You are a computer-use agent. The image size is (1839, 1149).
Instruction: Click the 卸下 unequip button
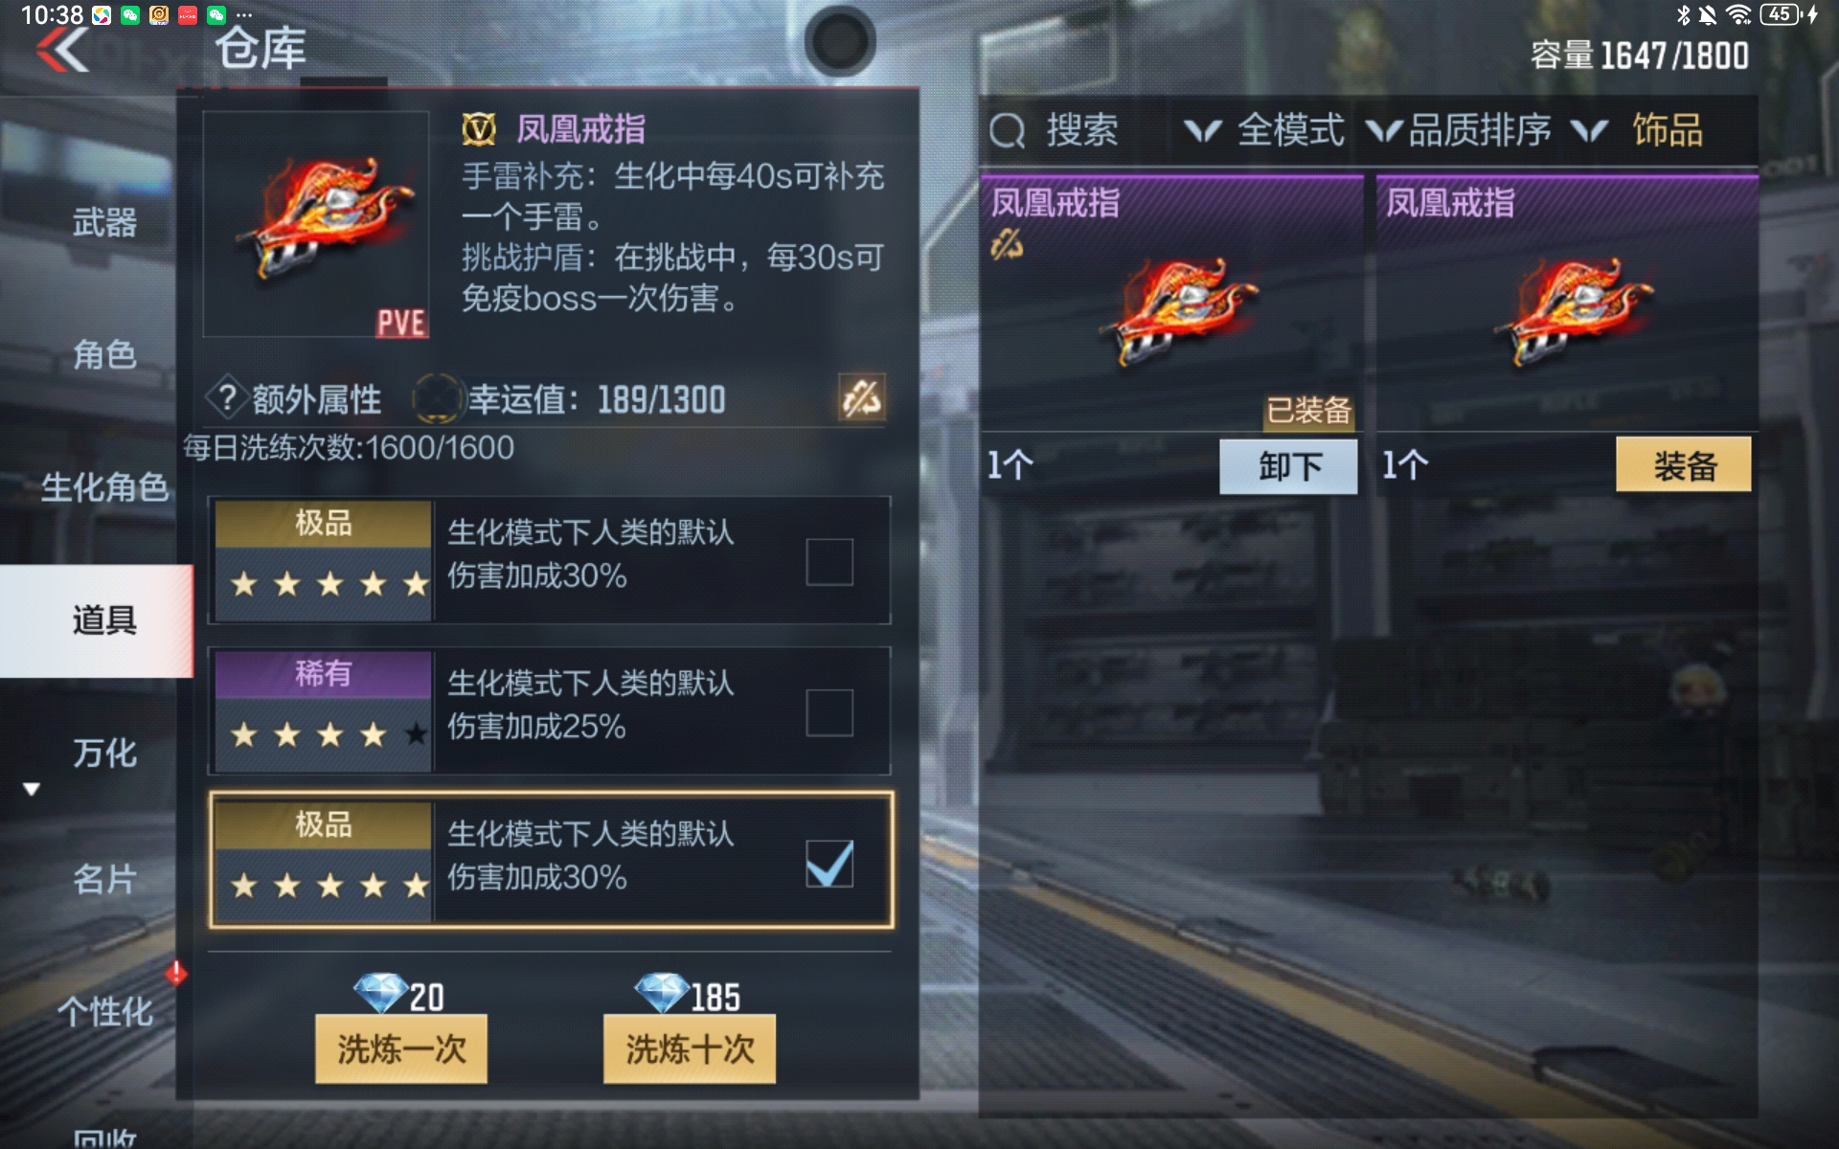pos(1288,466)
